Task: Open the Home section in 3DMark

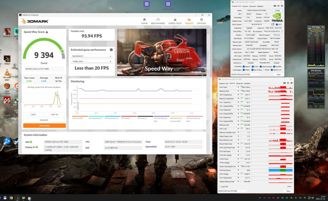Action: 144,21
